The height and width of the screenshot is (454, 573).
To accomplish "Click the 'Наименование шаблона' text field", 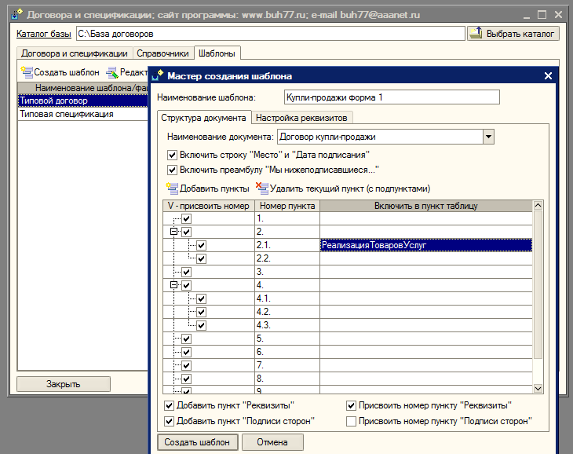I will pyautogui.click(x=379, y=97).
